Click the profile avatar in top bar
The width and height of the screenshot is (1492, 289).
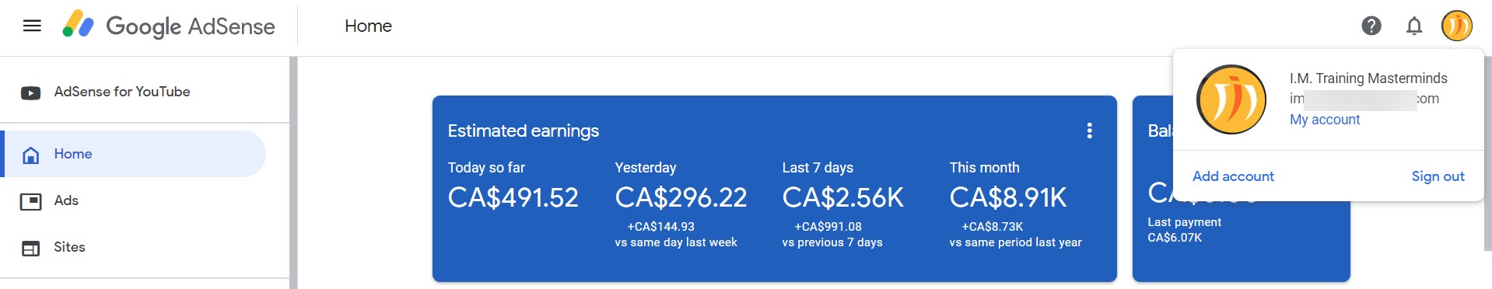click(x=1457, y=26)
